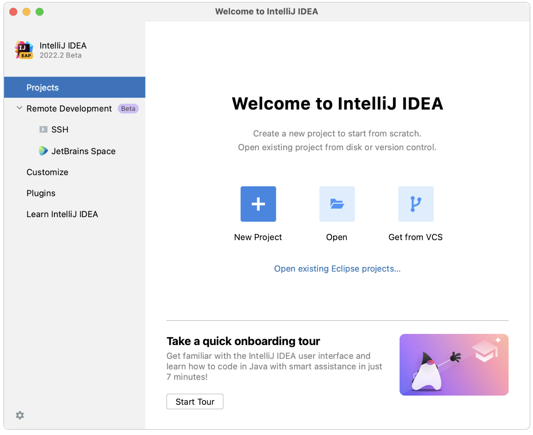533x435 pixels.
Task: Click the New Project plus icon
Action: click(258, 204)
